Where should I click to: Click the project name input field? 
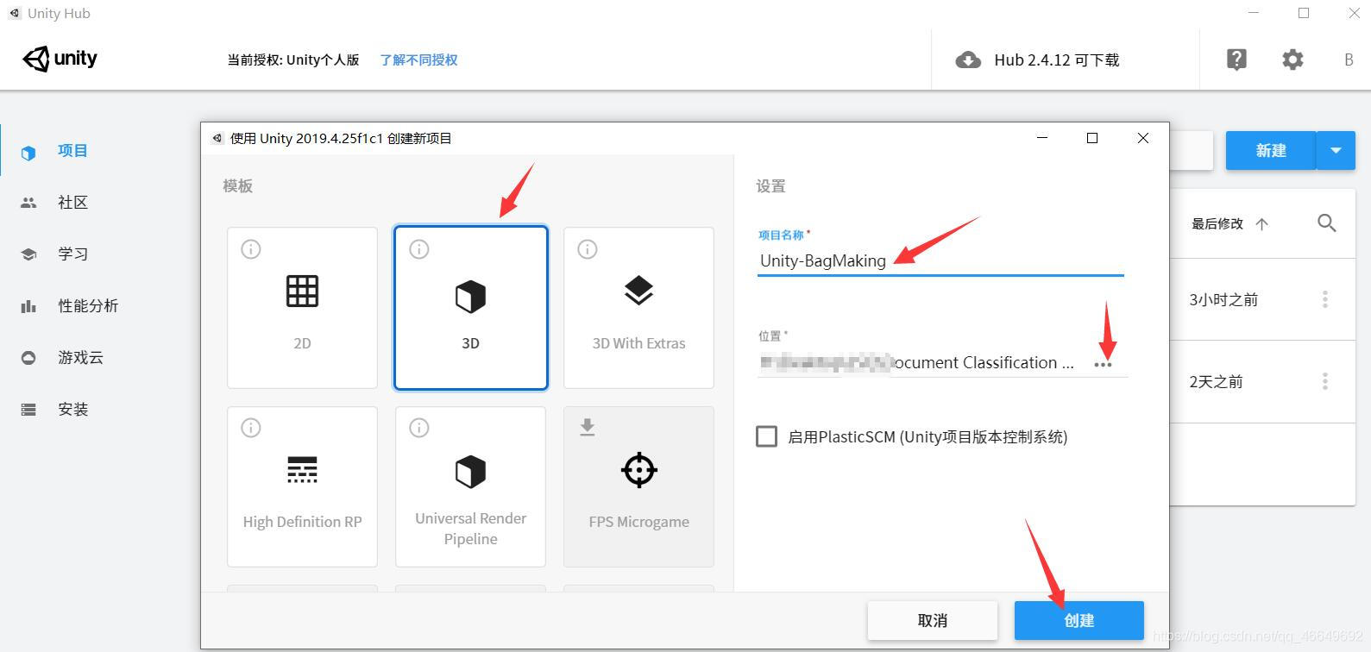(x=940, y=260)
